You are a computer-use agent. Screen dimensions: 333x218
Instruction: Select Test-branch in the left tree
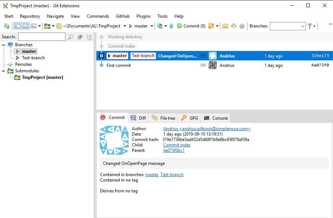33,58
